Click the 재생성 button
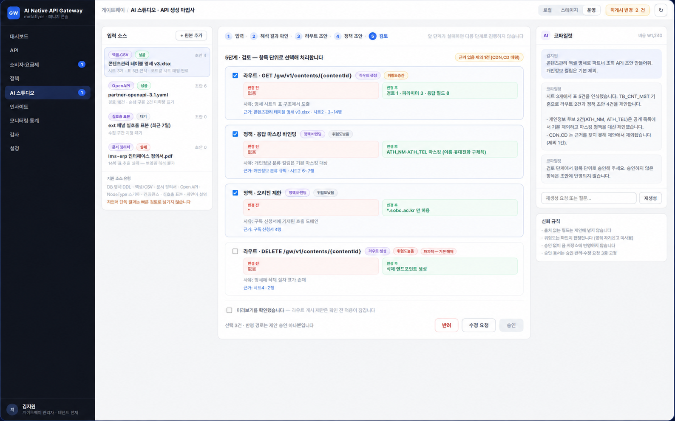This screenshot has height=421, width=675. click(650, 198)
